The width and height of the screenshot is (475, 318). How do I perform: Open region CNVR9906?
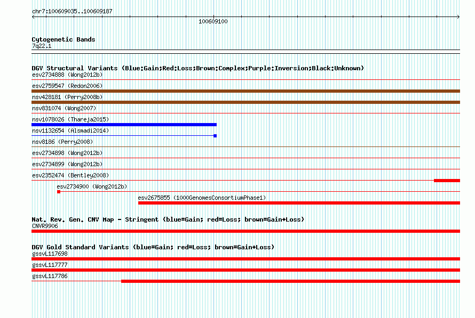click(45, 226)
